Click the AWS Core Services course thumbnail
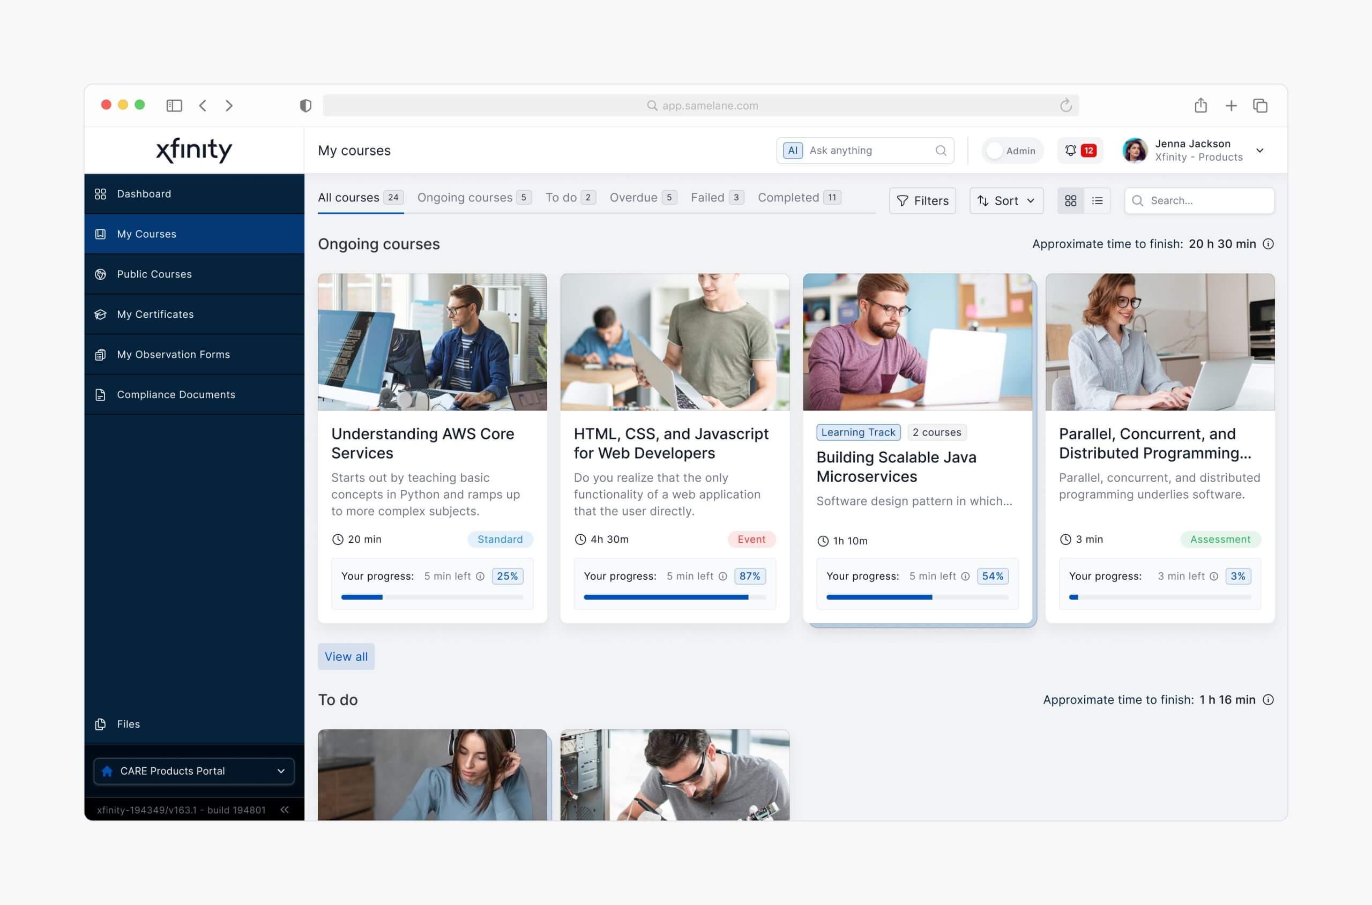Screen dimensions: 1372x905 click(x=433, y=342)
